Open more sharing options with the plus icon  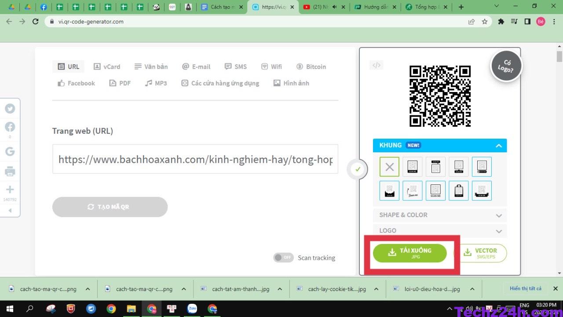click(10, 189)
